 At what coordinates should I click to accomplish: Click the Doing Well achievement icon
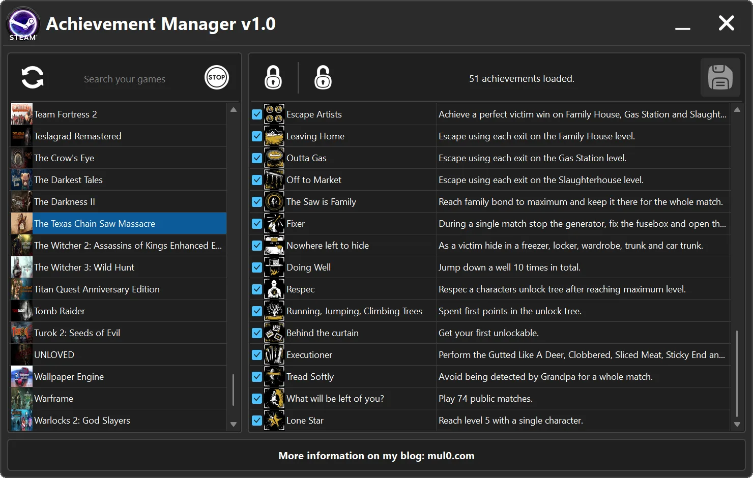[x=274, y=267]
